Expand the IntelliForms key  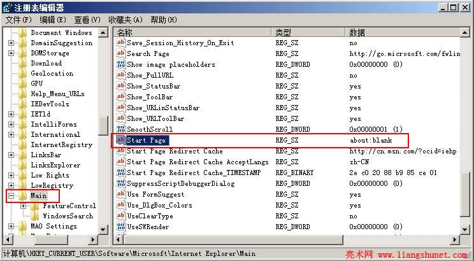tap(11, 125)
